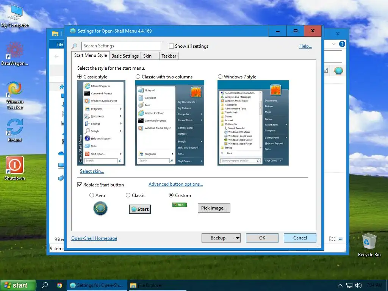Open the volume speaker icon
This screenshot has width=388, height=291.
(358, 285)
